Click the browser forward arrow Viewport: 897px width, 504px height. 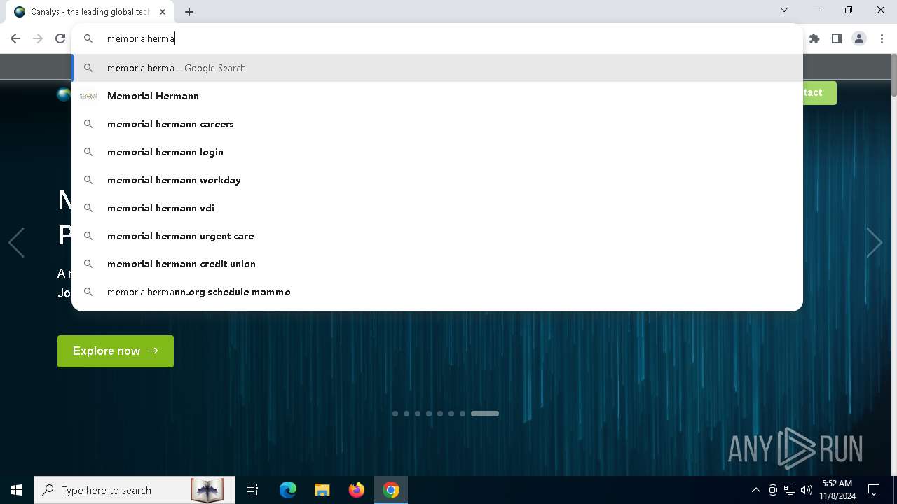coord(38,38)
